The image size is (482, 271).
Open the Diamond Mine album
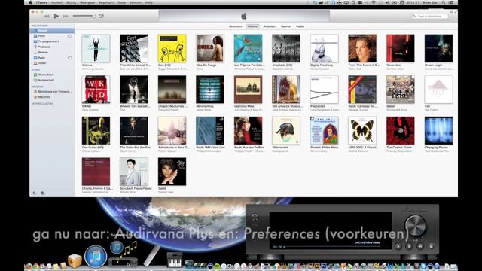(x=248, y=90)
